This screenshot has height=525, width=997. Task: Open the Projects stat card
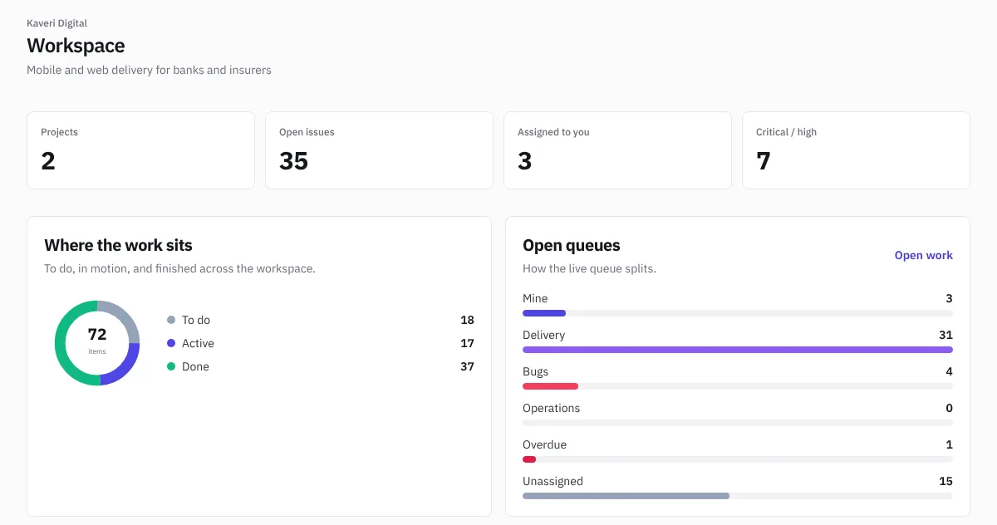tap(140, 150)
